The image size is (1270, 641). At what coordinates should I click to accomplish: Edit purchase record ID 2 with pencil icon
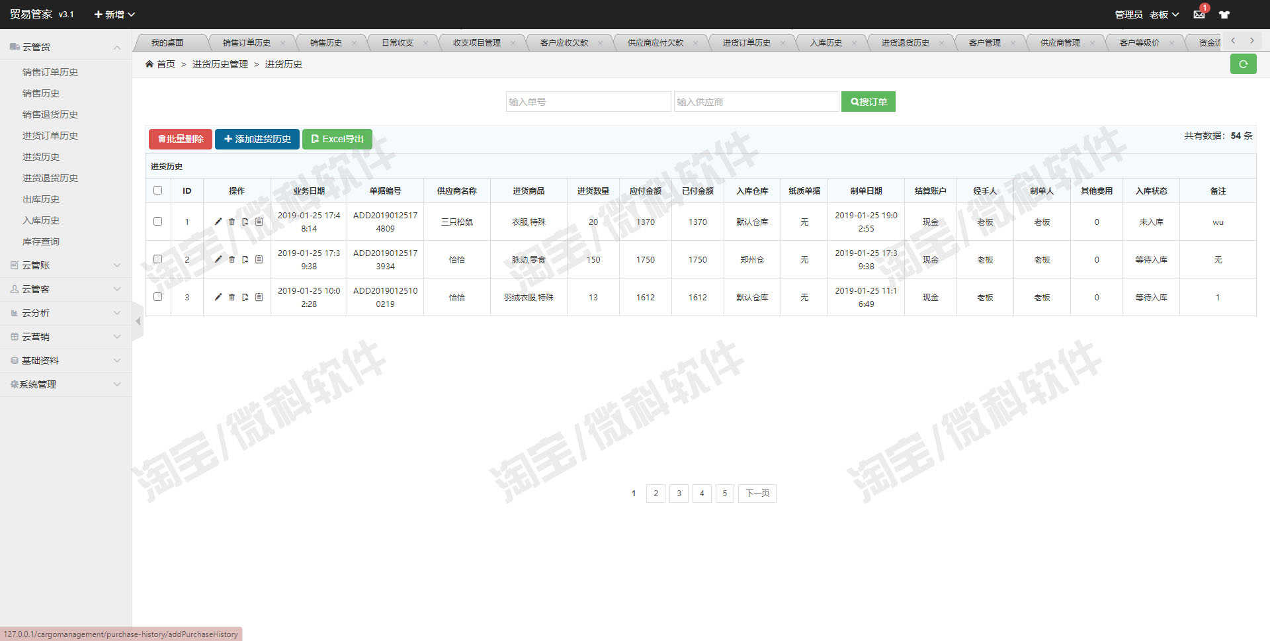218,259
